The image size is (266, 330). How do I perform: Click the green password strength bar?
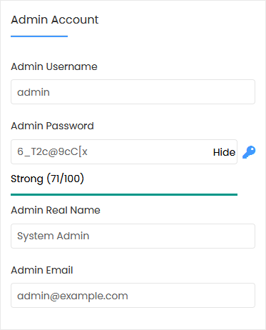coord(124,194)
